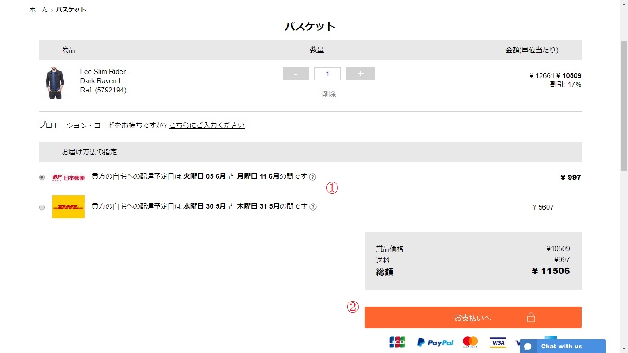Click the chat bubble icon
The width and height of the screenshot is (628, 353).
point(528,347)
